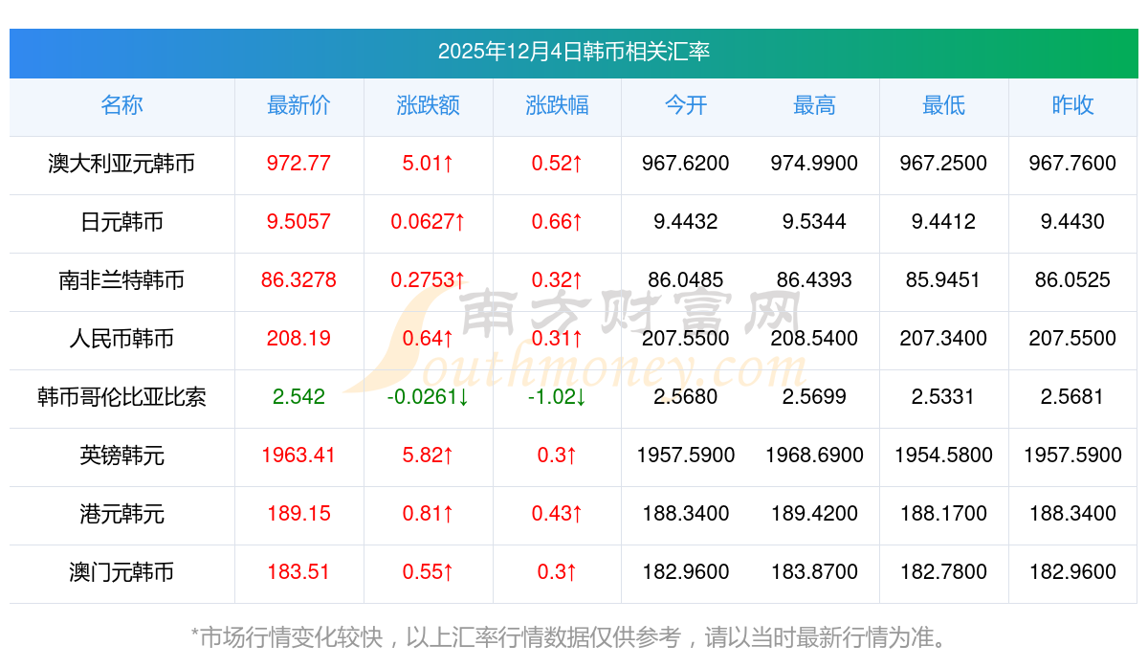Select high value 208.5400

(x=814, y=339)
